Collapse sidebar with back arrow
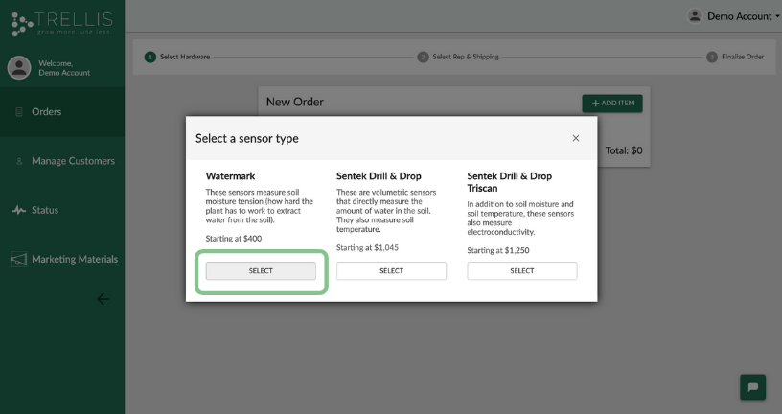This screenshot has height=414, width=782. [103, 299]
